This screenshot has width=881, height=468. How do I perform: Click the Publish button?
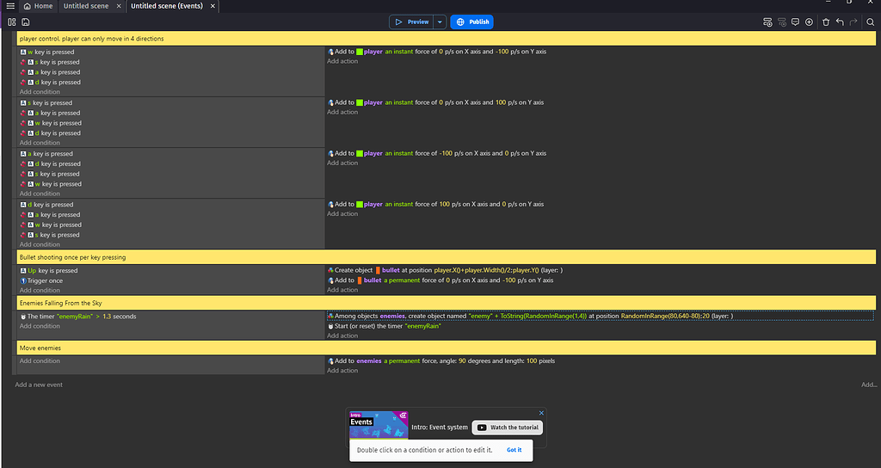(x=471, y=22)
